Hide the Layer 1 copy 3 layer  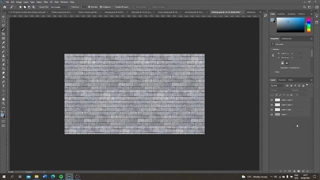pos(271,100)
